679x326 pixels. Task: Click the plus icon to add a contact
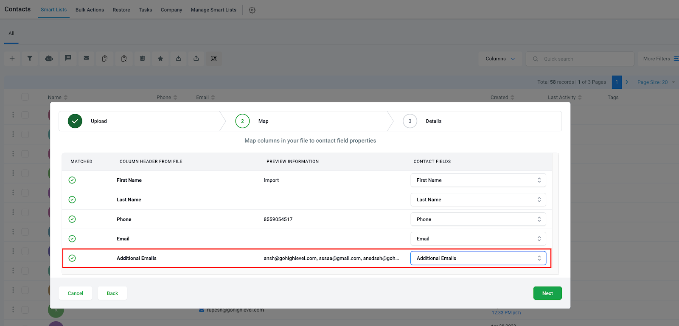click(x=12, y=59)
